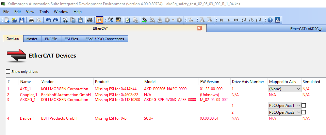
Task: Switch to the ESI Files tab
Action: pyautogui.click(x=71, y=39)
